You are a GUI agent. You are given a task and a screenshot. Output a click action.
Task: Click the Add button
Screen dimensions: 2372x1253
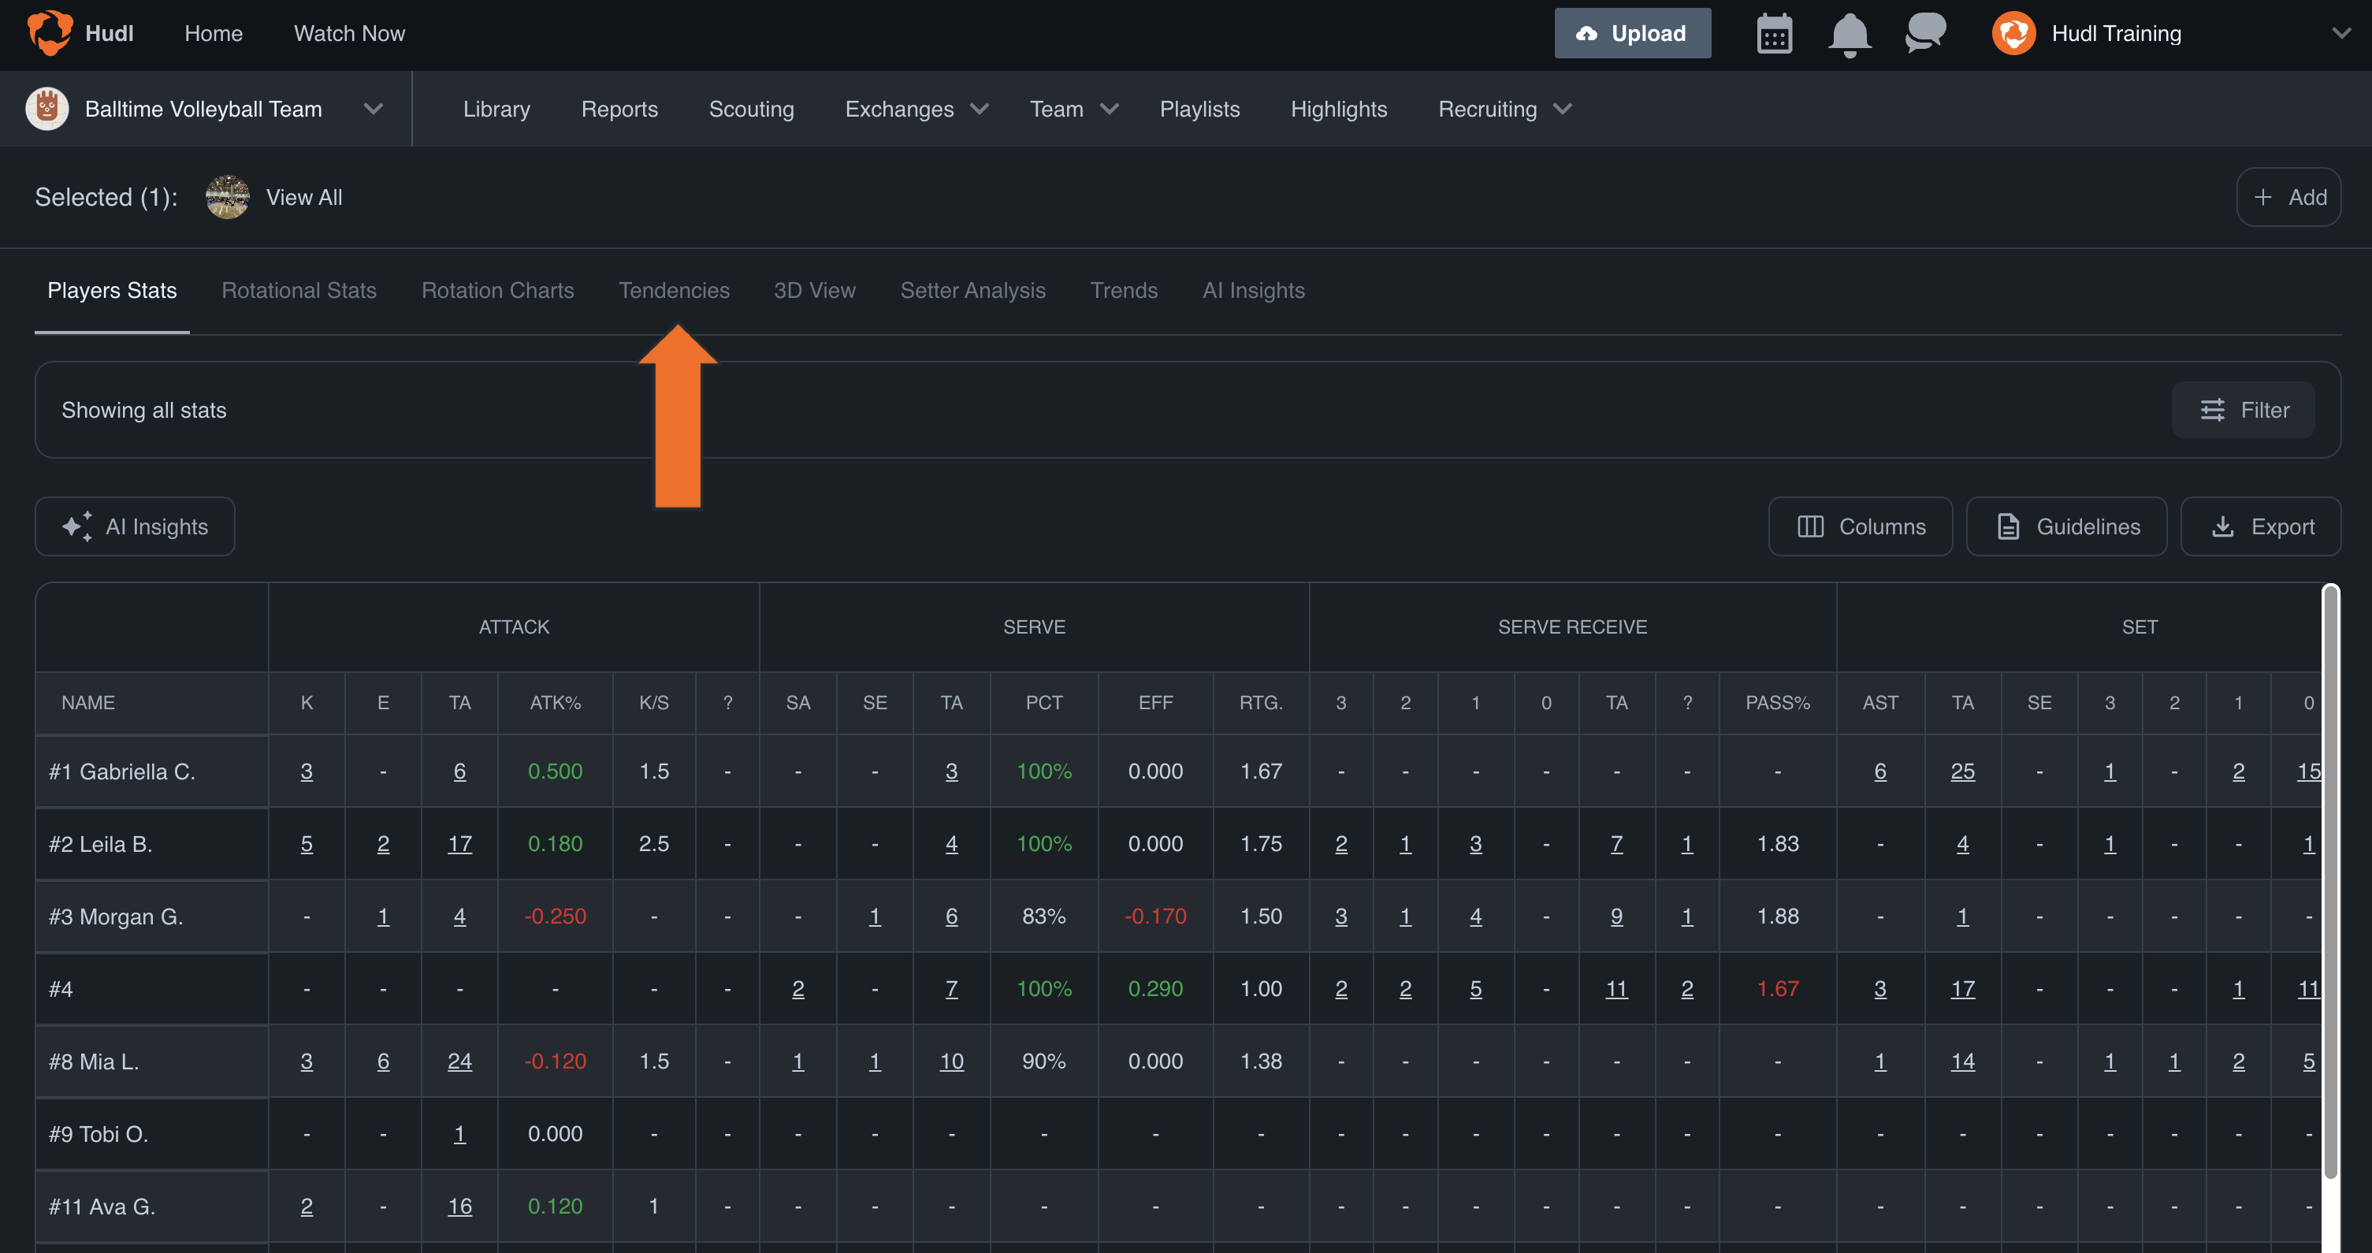click(x=2288, y=197)
